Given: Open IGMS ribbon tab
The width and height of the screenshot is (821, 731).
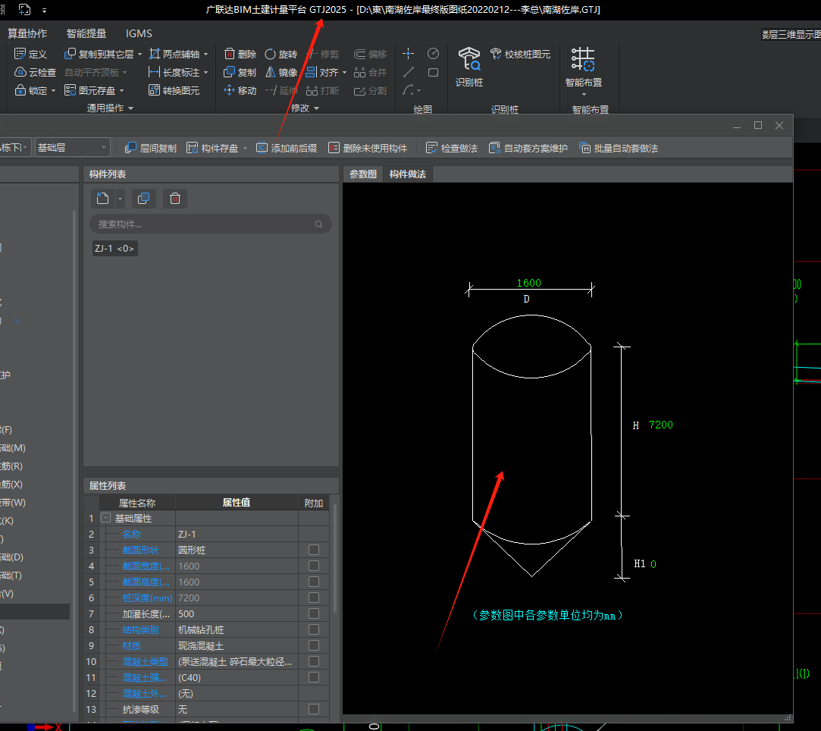Looking at the screenshot, I should point(139,33).
